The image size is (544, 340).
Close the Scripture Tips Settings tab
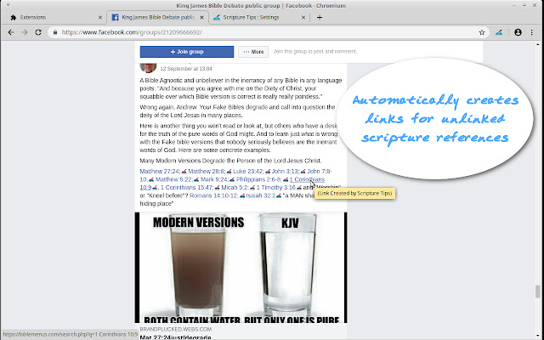coord(303,17)
